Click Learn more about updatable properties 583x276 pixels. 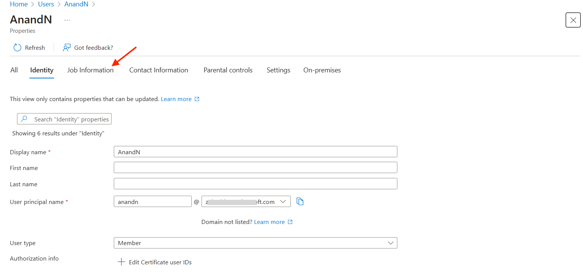[176, 99]
